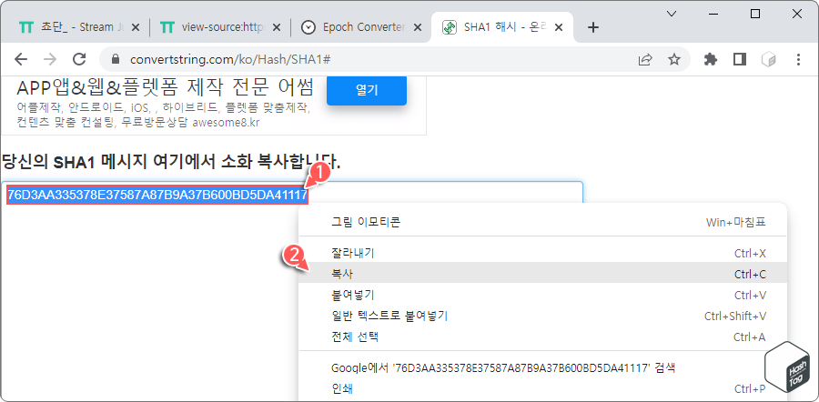Switch to the view-source tab
The height and width of the screenshot is (402, 819).
220,27
